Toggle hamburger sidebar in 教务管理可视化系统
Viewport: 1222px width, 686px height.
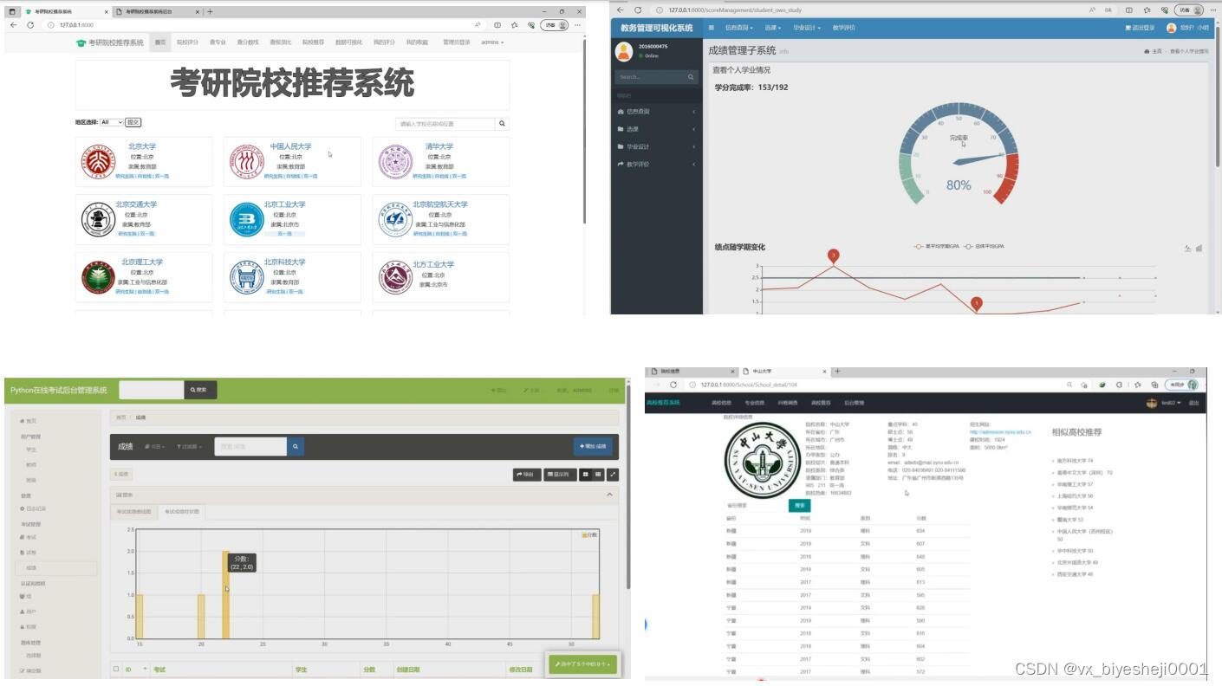(x=712, y=28)
